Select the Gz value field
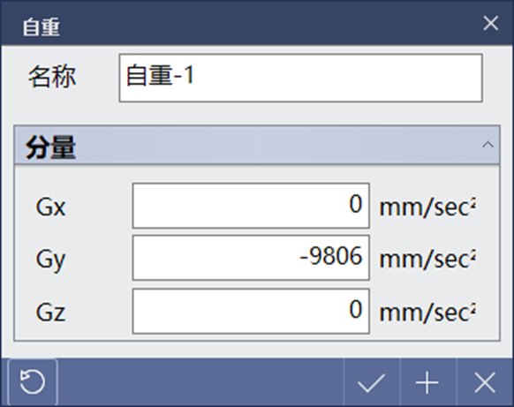This screenshot has height=407, width=514. pyautogui.click(x=251, y=311)
